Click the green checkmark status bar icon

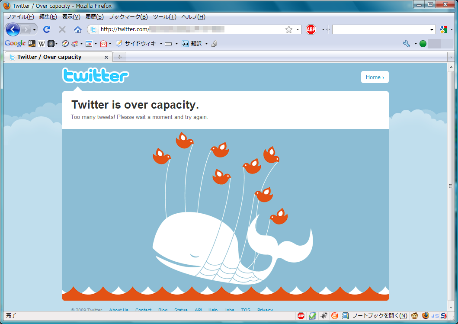click(312, 315)
